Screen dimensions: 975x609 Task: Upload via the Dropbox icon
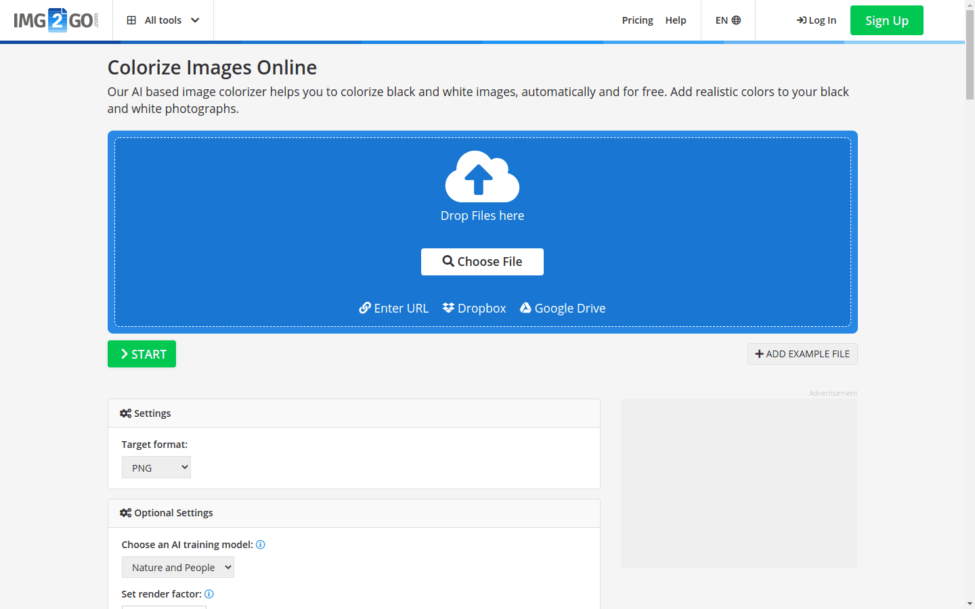pyautogui.click(x=448, y=307)
